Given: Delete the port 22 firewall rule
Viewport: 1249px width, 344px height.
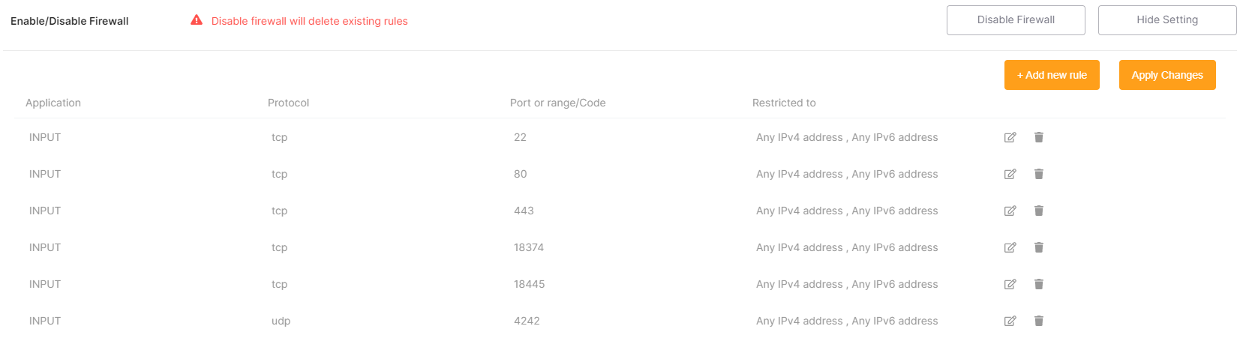Looking at the screenshot, I should coord(1039,137).
